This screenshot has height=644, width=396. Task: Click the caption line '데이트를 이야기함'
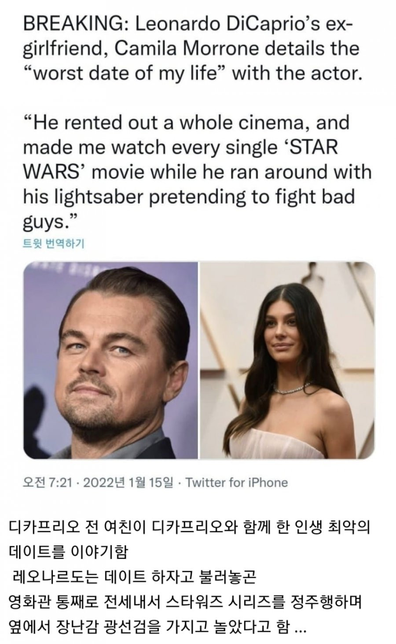click(68, 552)
